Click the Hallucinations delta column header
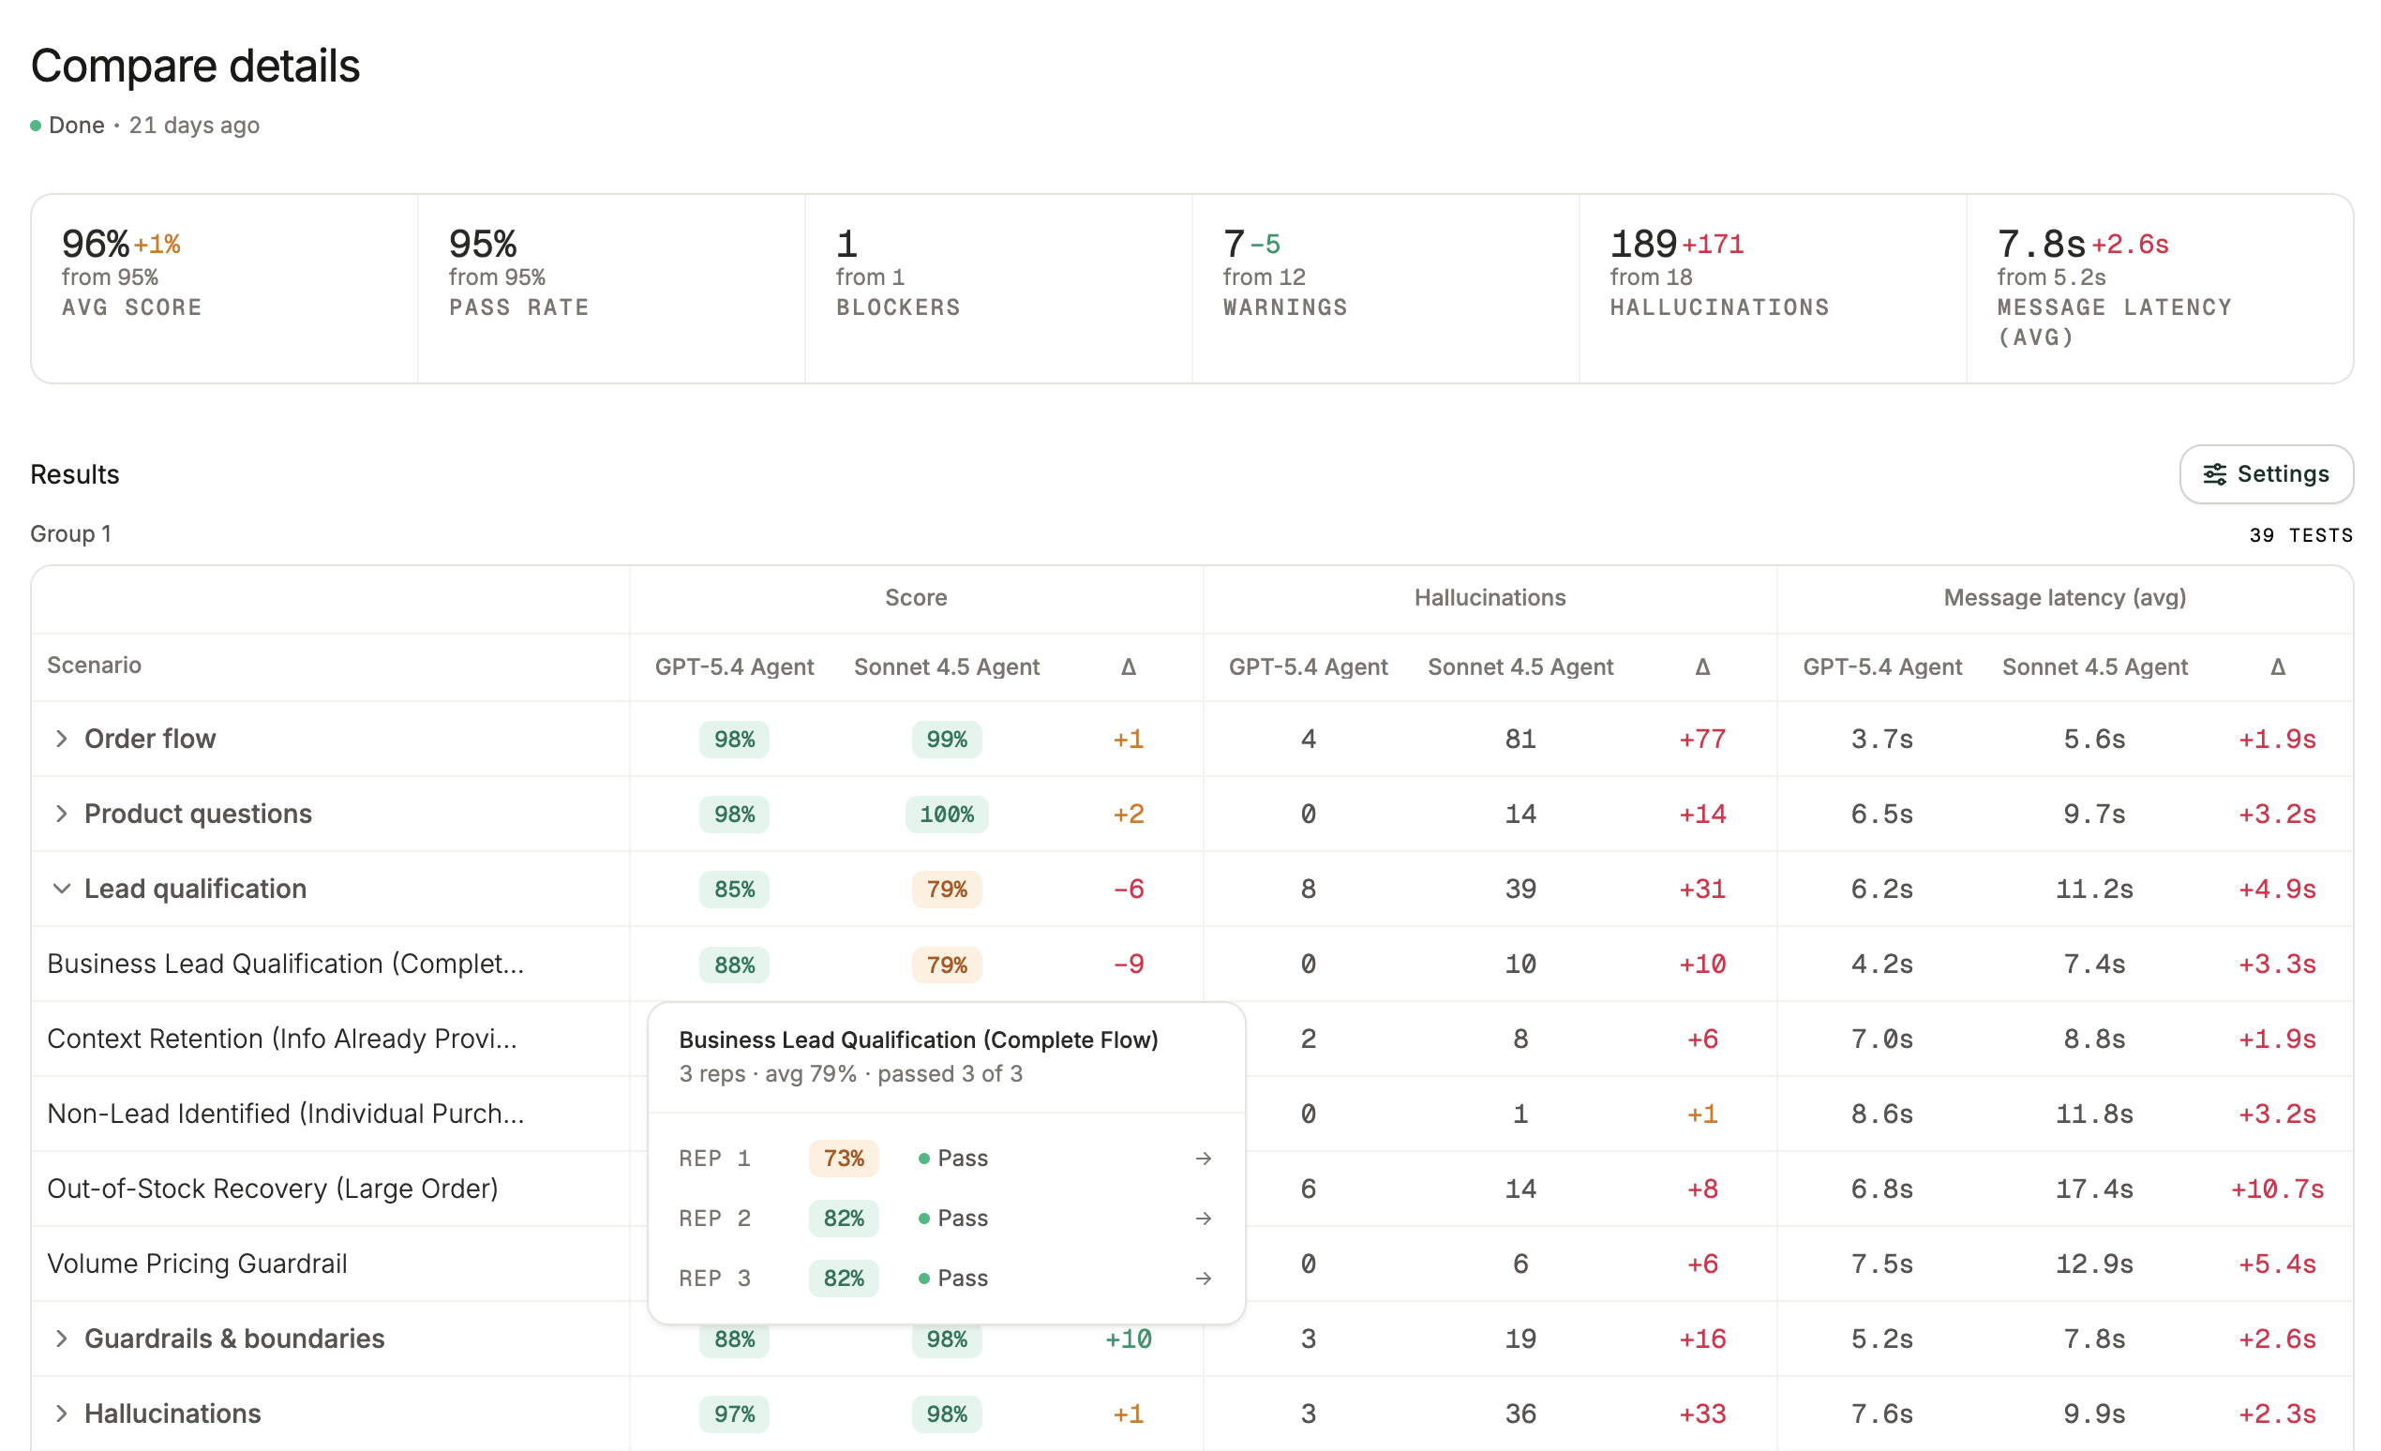The height and width of the screenshot is (1451, 2381). (1701, 666)
